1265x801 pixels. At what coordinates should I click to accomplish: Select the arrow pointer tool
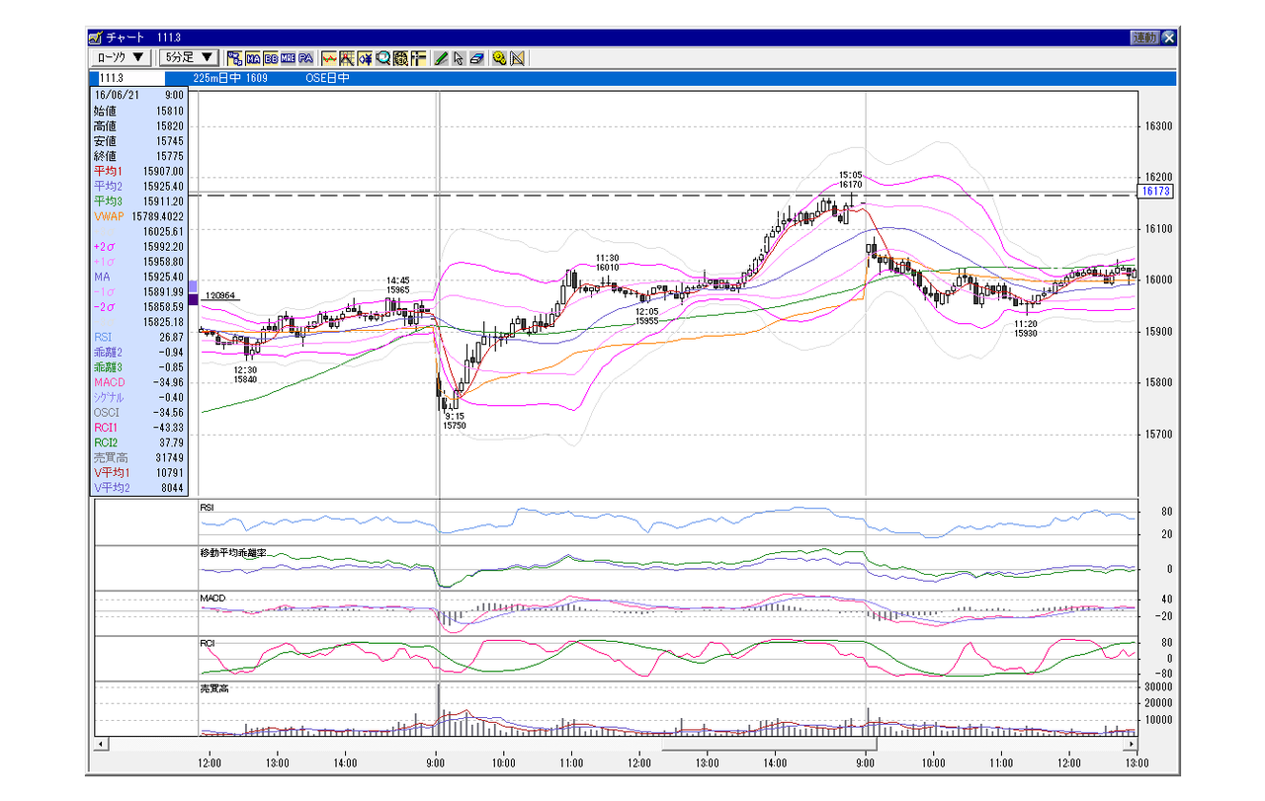(459, 58)
